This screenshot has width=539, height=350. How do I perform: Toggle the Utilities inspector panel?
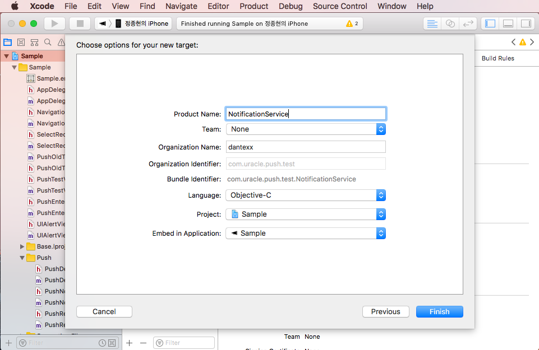526,24
